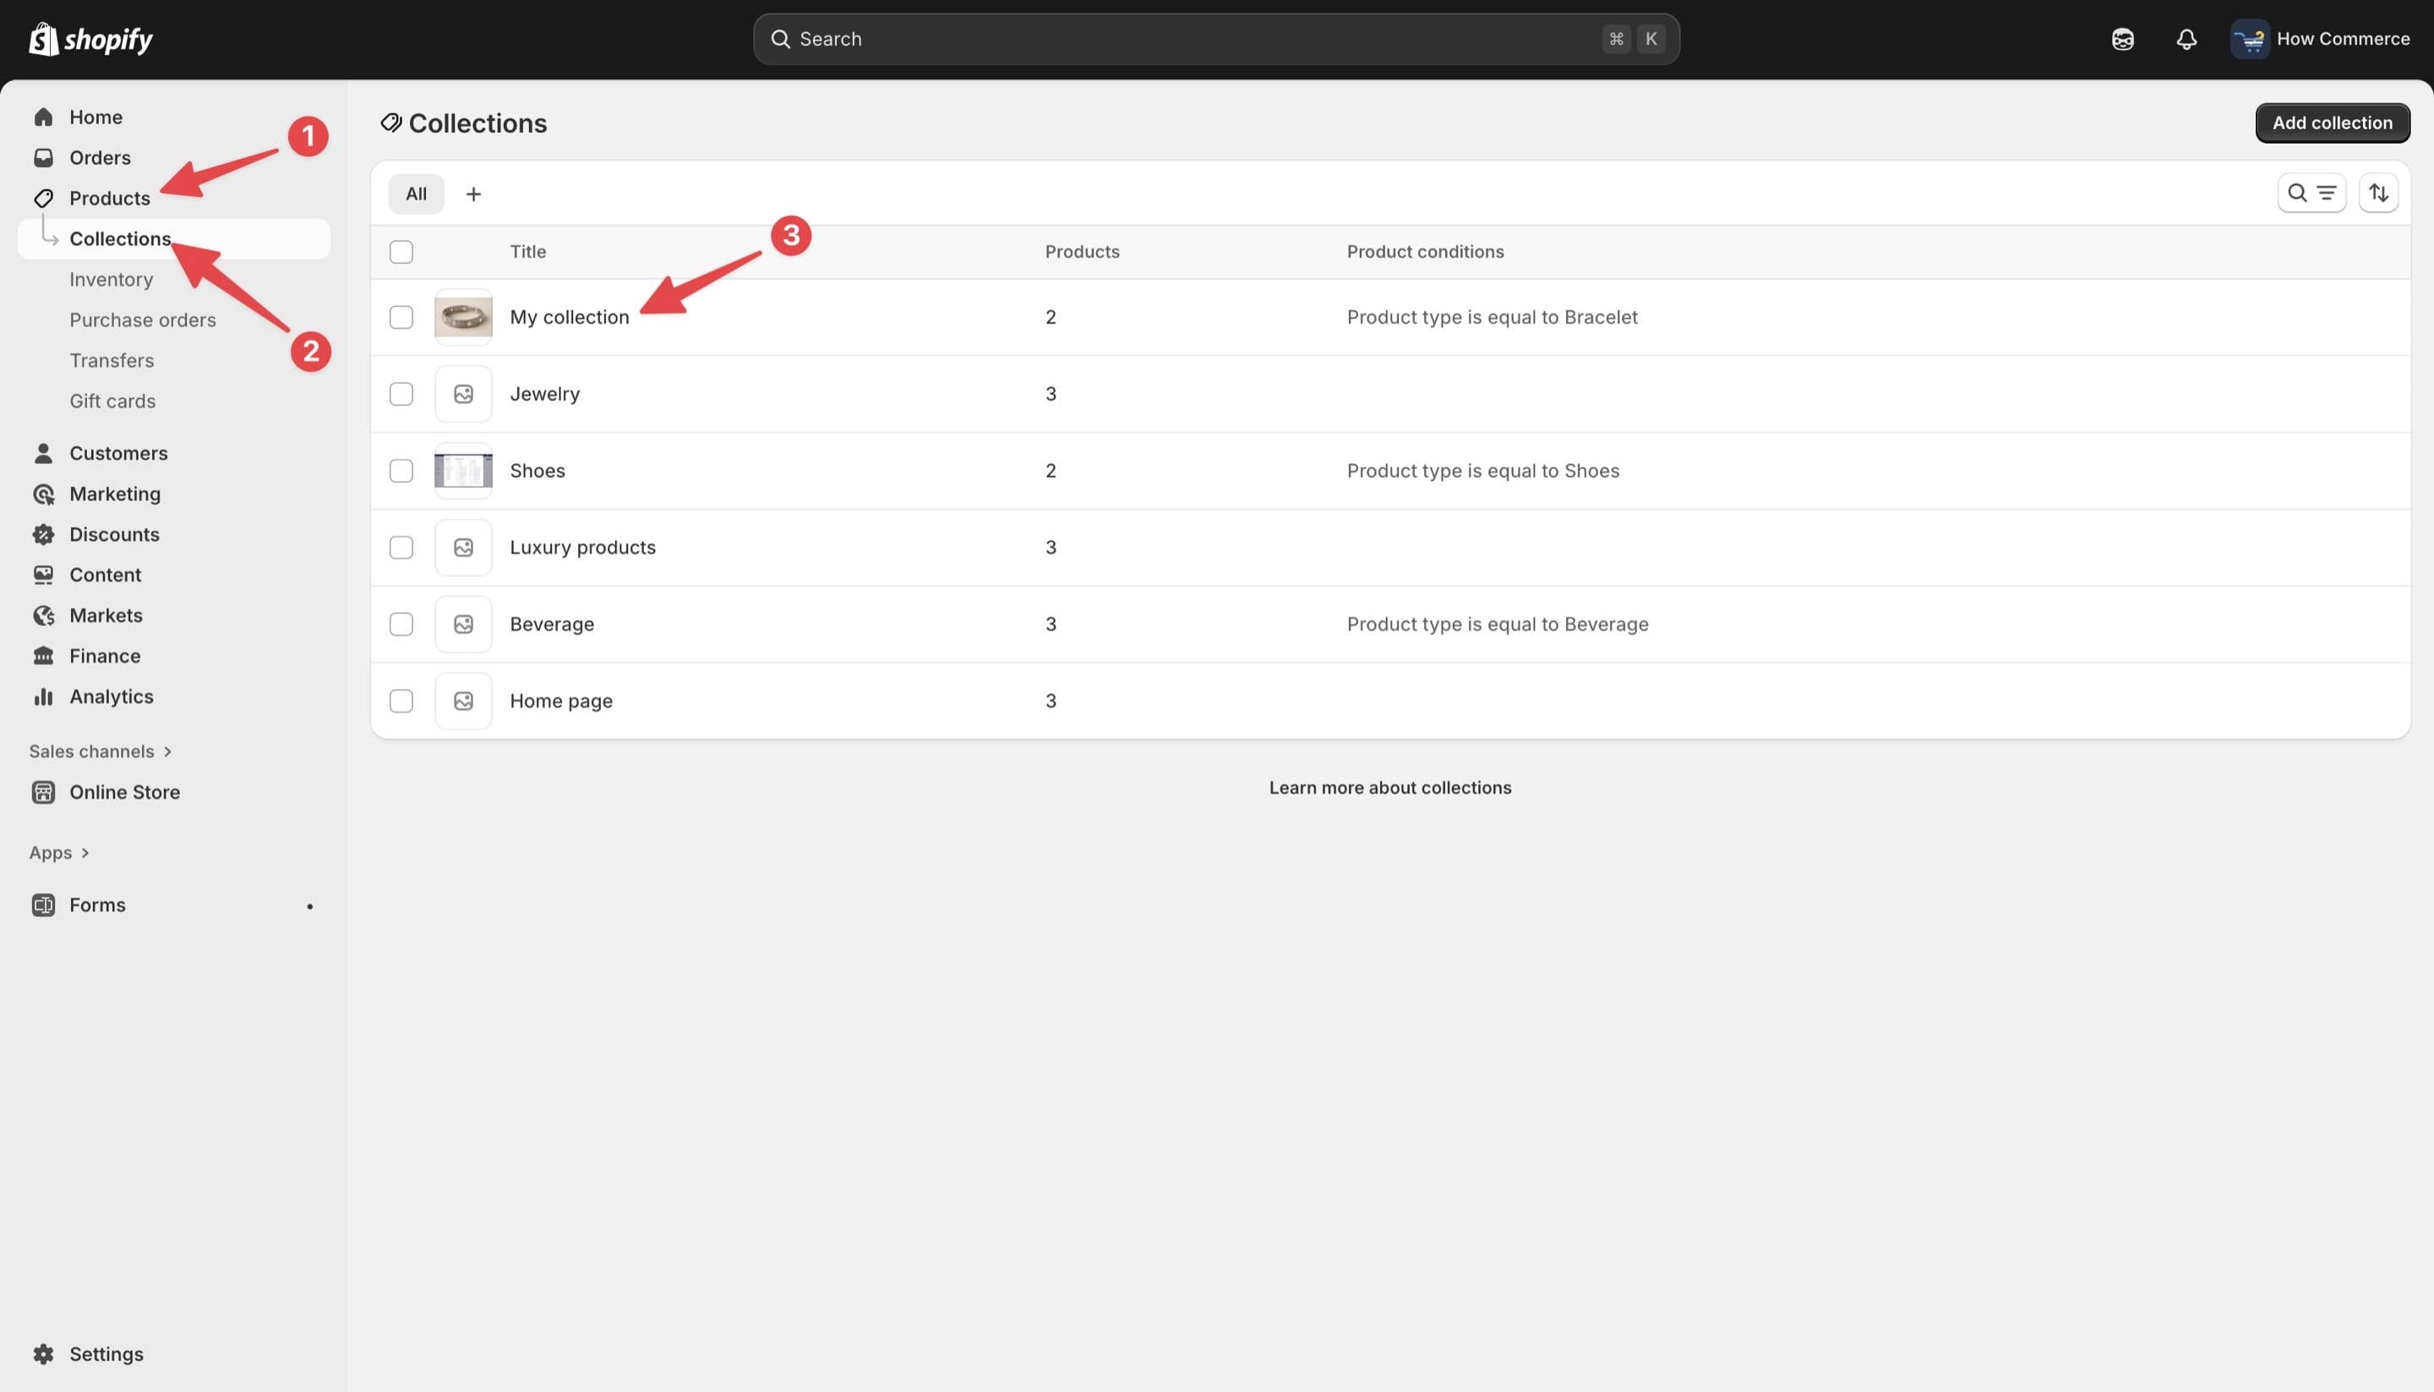
Task: Click the Shoes collection thumbnail
Action: [x=464, y=471]
